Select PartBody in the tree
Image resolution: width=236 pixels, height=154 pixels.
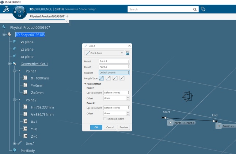(x=28, y=151)
